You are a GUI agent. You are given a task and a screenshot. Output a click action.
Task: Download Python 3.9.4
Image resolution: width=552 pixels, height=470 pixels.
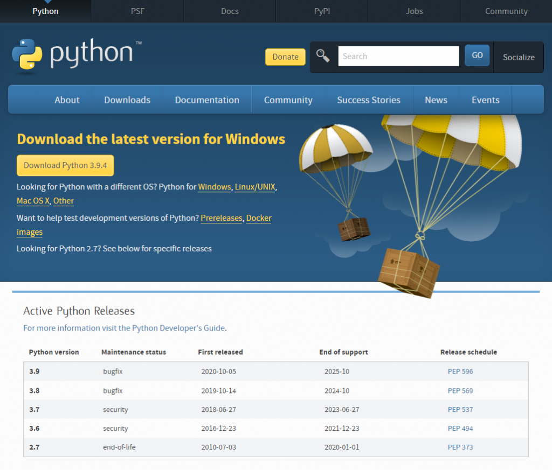[x=65, y=165]
